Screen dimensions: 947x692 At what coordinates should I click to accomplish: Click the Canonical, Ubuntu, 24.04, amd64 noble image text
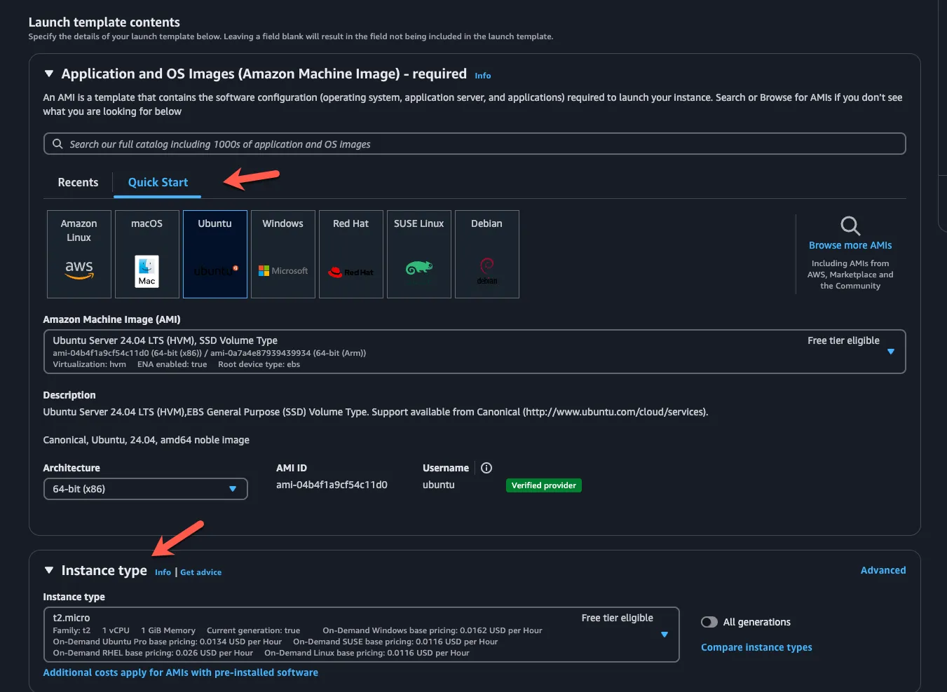(147, 440)
